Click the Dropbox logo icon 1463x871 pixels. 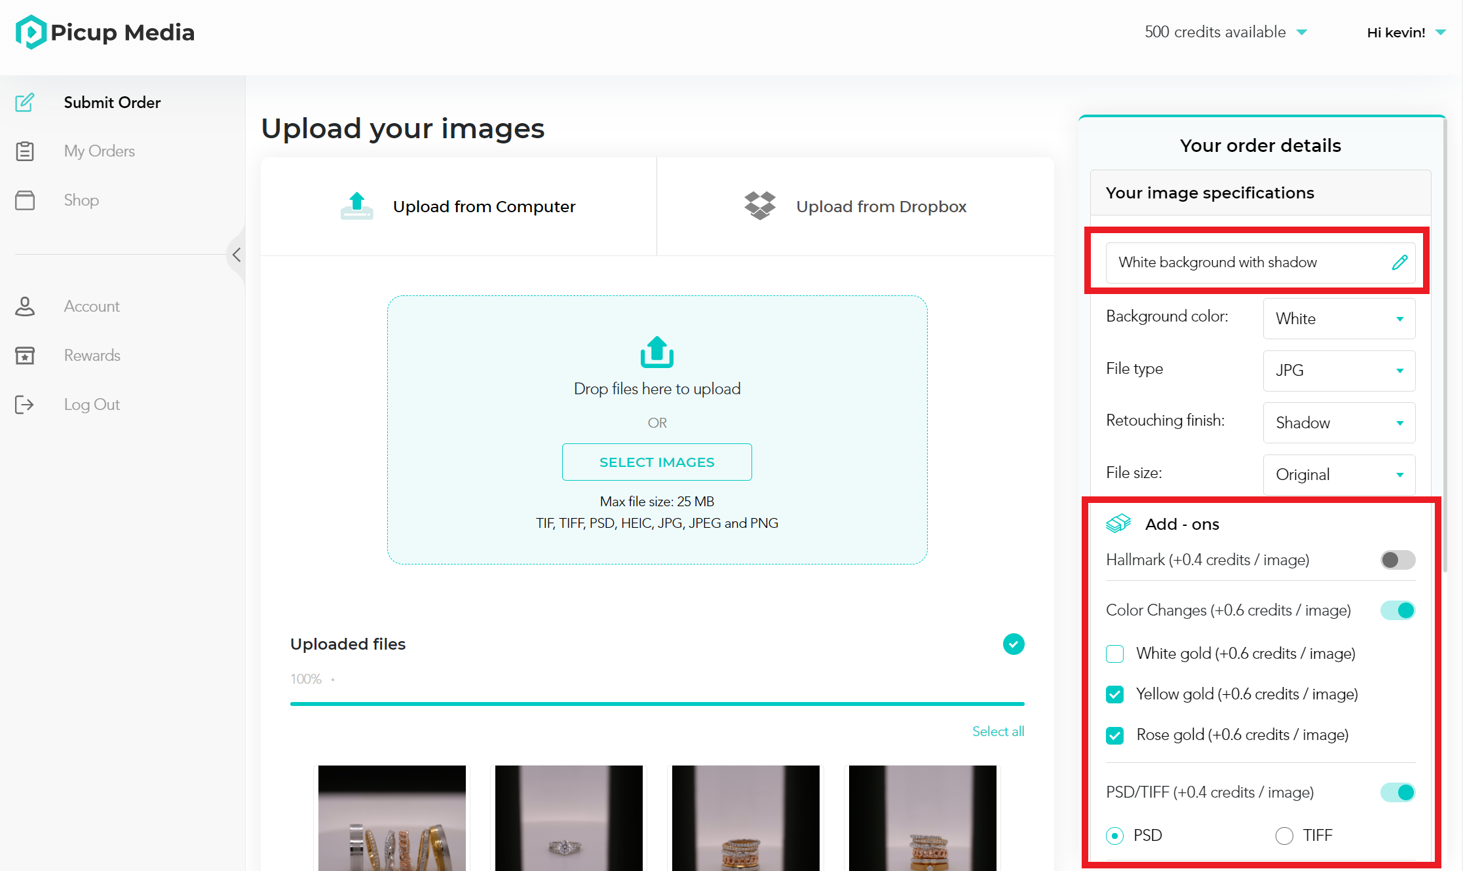[760, 206]
